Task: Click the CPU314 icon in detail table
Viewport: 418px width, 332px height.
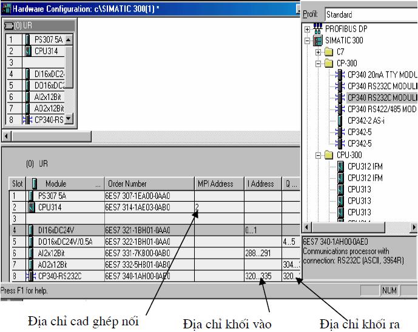Action: 32,207
